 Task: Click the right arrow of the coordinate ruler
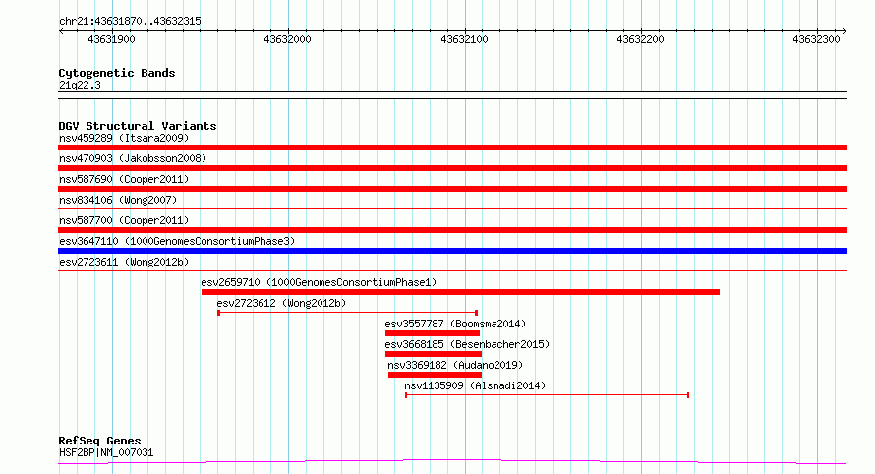(845, 31)
